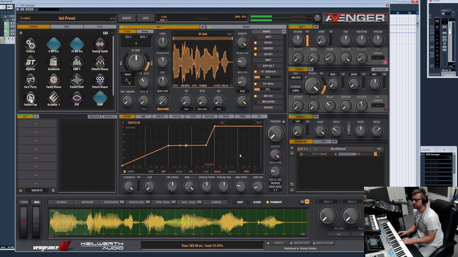Click the Voicing button
The height and width of the screenshot is (257, 458).
(145, 31)
